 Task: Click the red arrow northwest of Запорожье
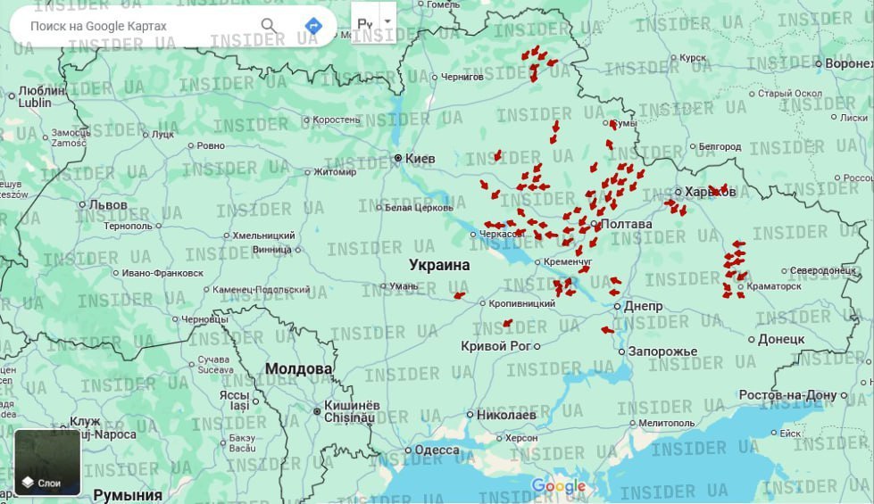tap(607, 330)
